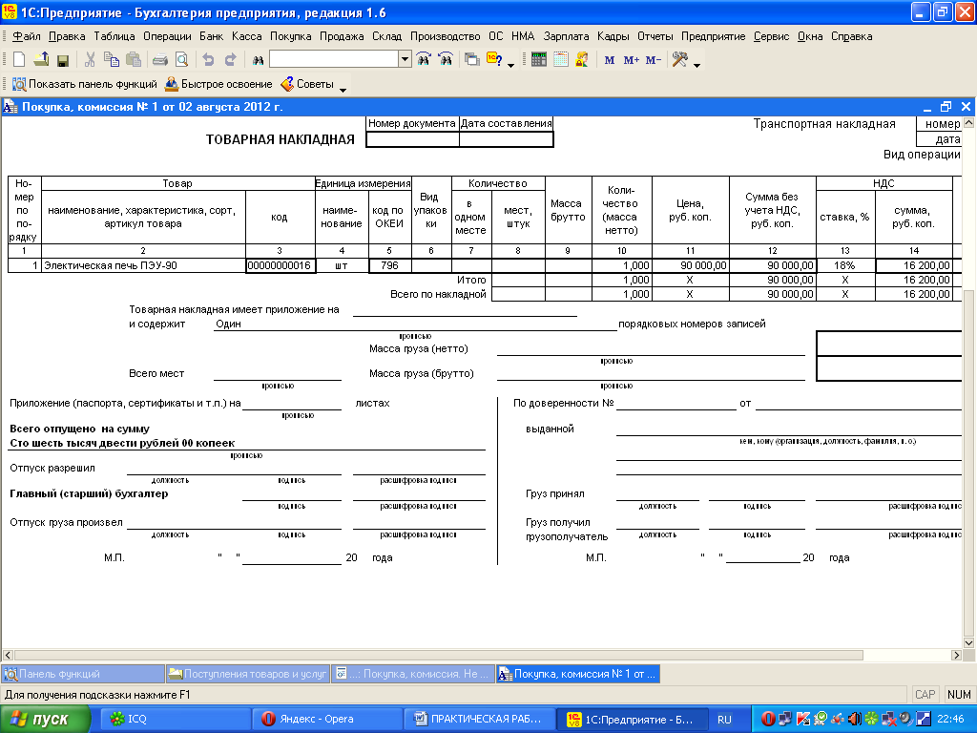977x733 pixels.
Task: Click the horizontal scrollbar right arrow
Action: click(x=956, y=655)
